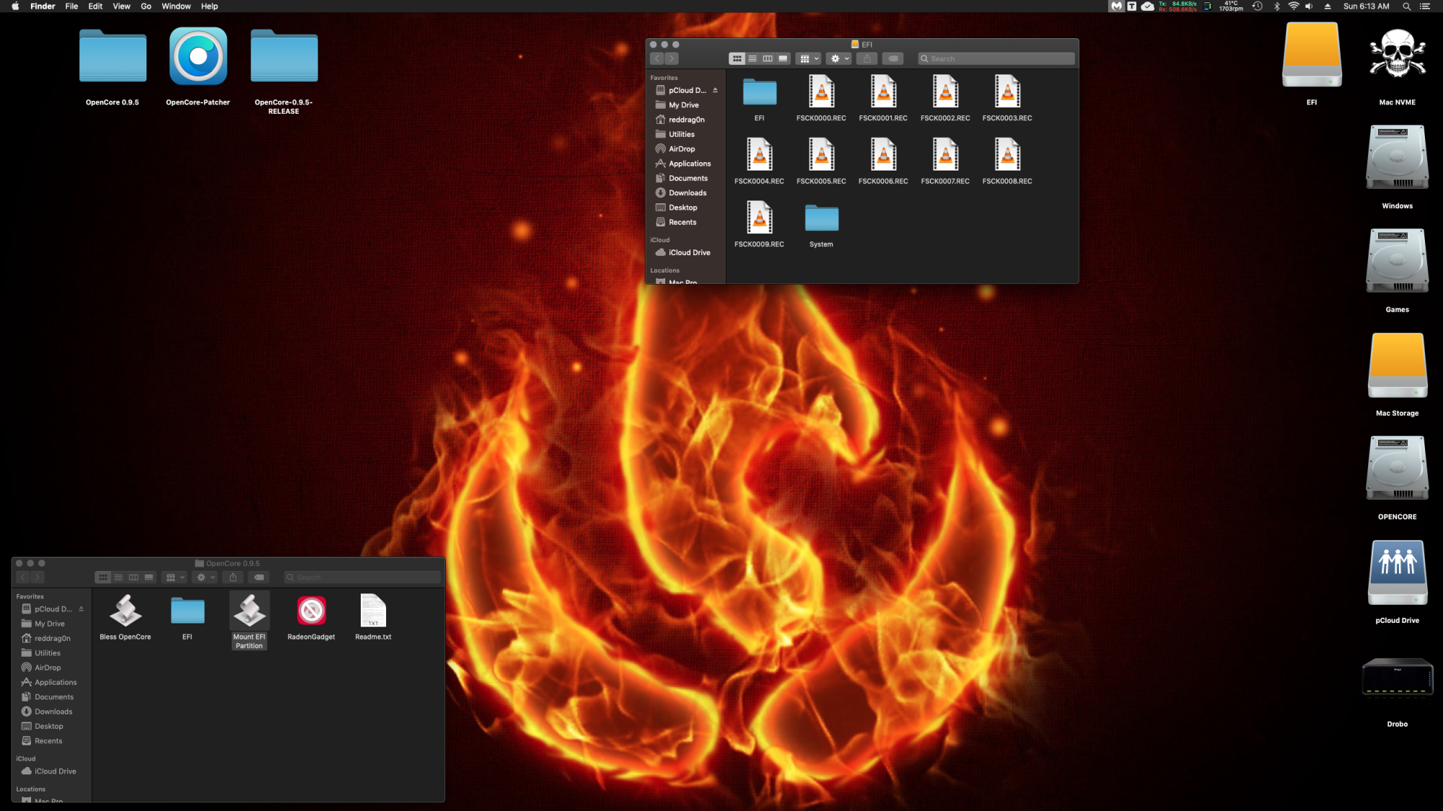Select the FSCK0000.REC file
Screen dimensions: 1443x811
click(821, 93)
